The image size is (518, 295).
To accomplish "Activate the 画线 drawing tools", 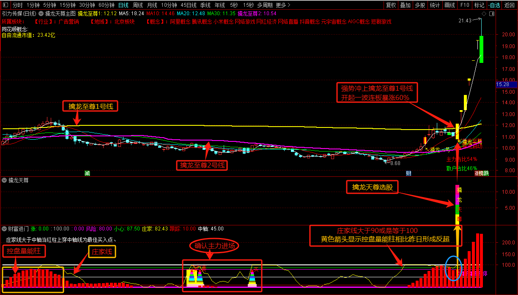I will pyautogui.click(x=450, y=5).
